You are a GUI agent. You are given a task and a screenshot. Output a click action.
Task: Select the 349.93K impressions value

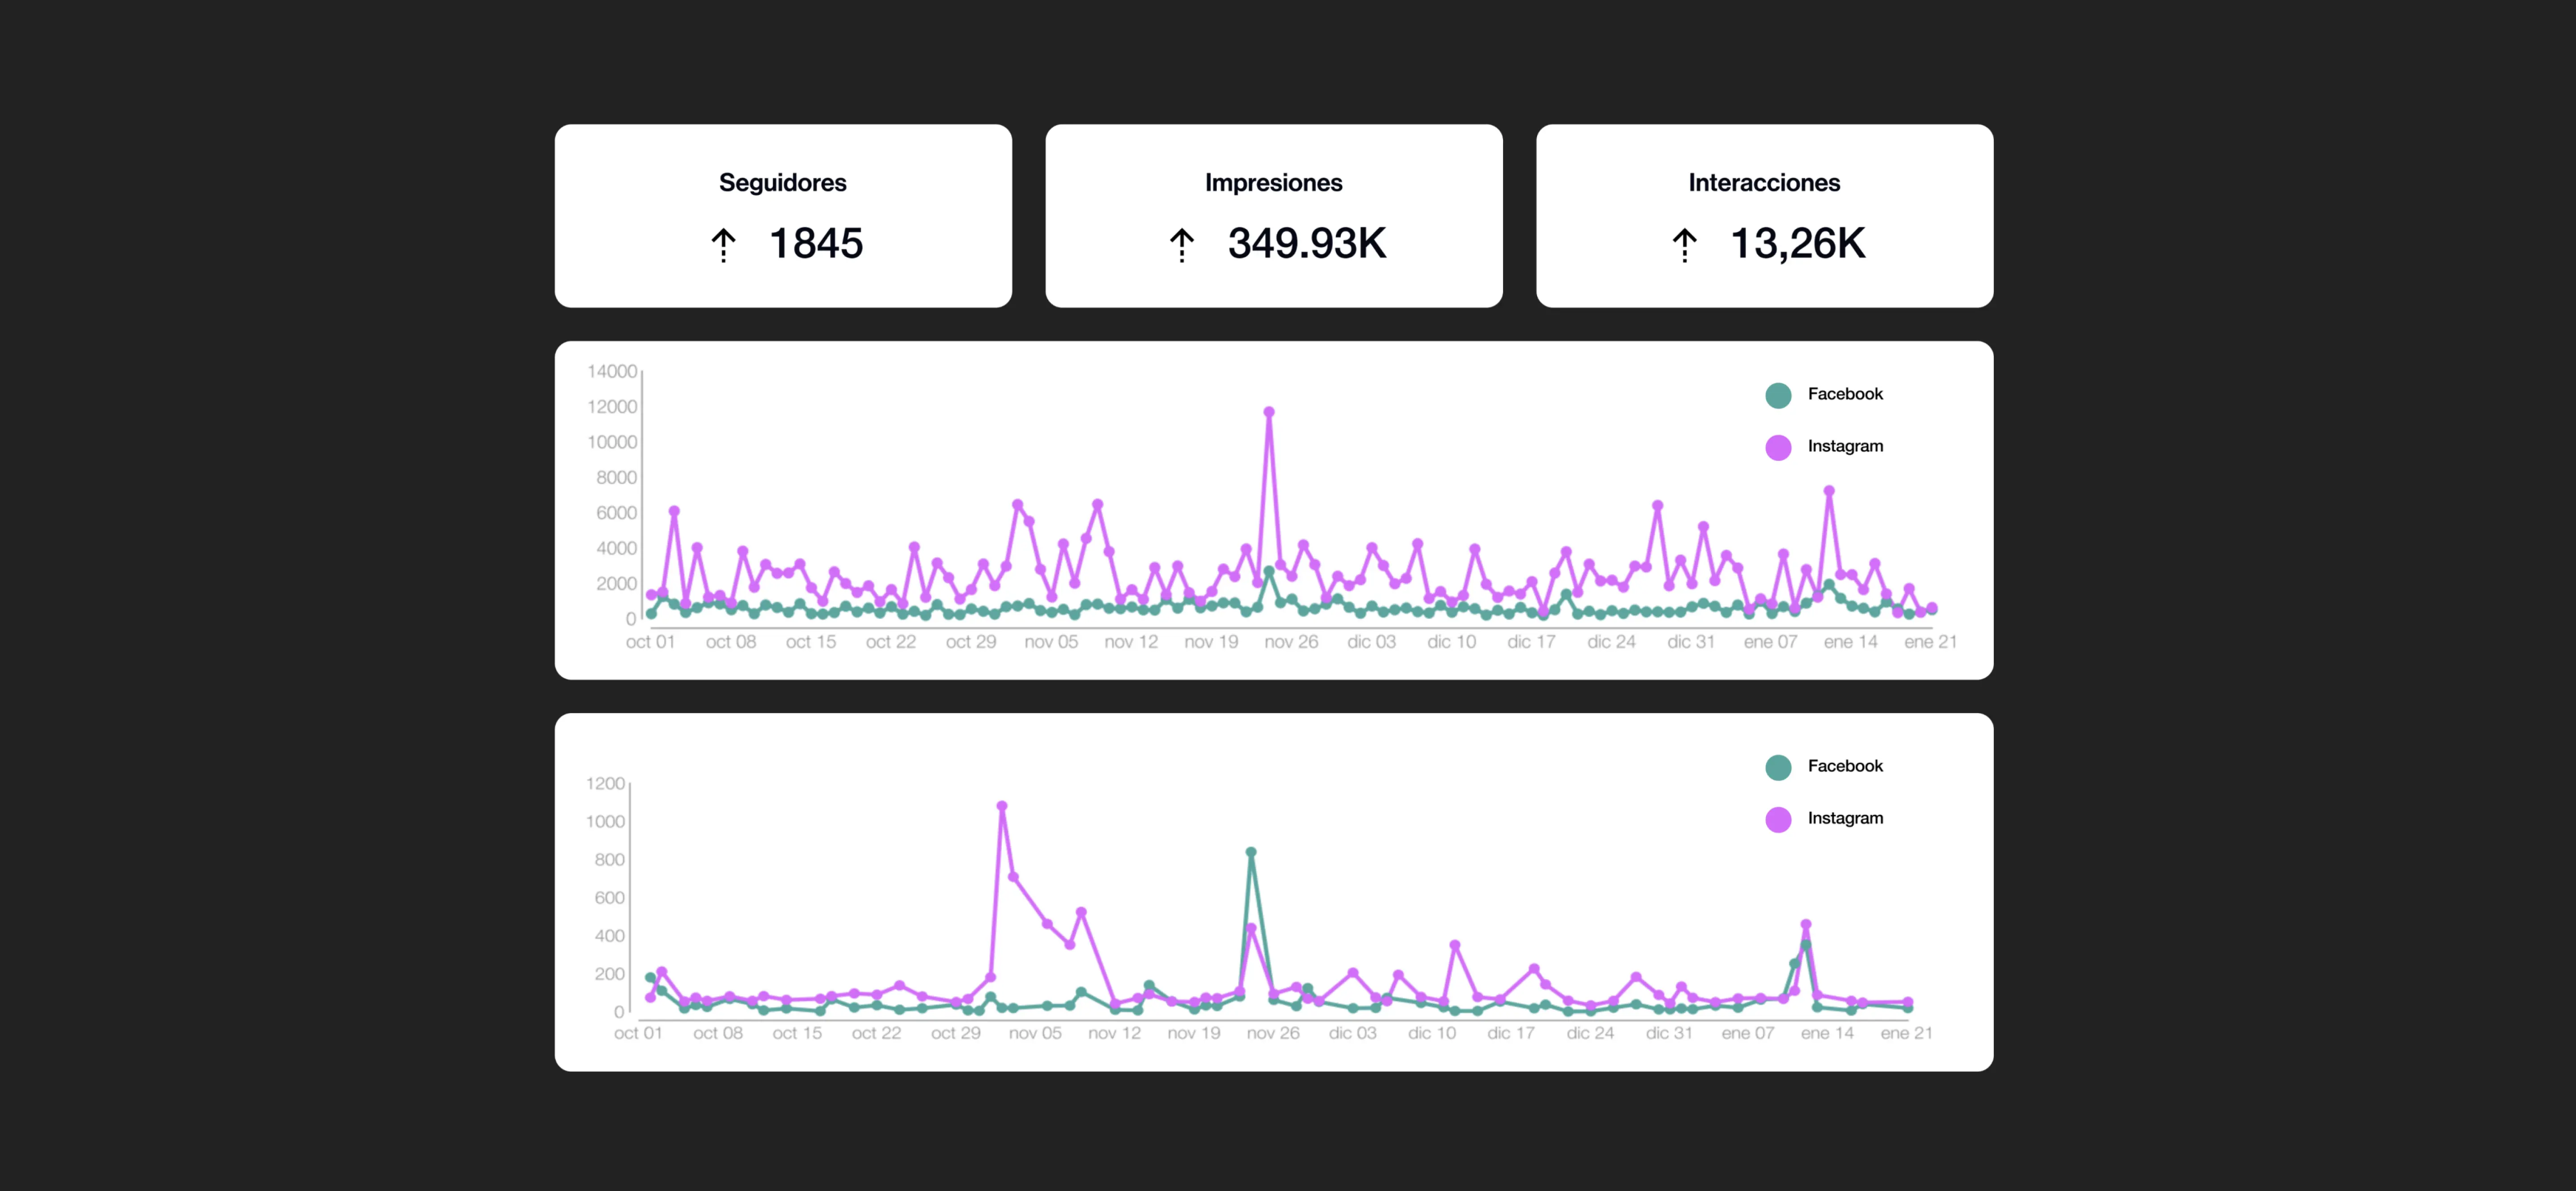(1307, 244)
